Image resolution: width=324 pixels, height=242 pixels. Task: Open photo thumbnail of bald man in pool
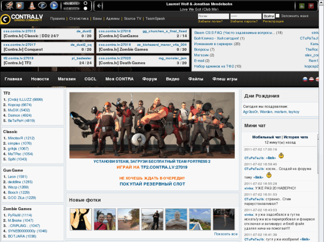coord(176,219)
